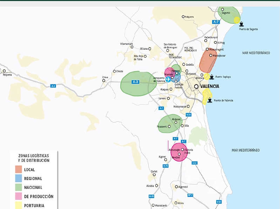
Task: Select the Valencia city marker circle
Action: [x=196, y=86]
